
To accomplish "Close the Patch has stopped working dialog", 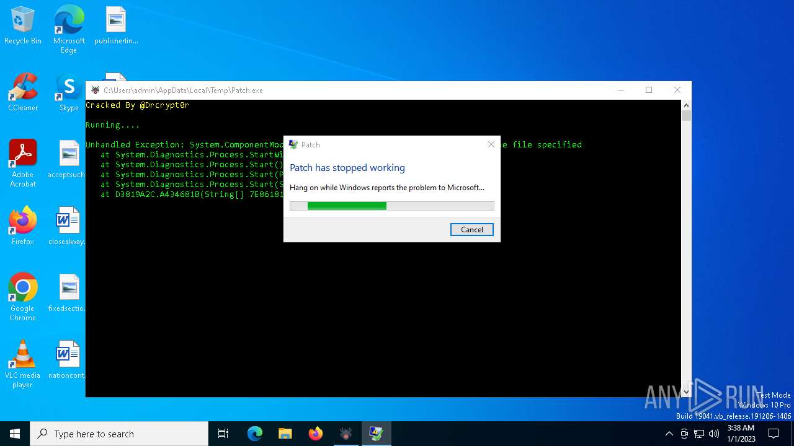I will tap(491, 144).
